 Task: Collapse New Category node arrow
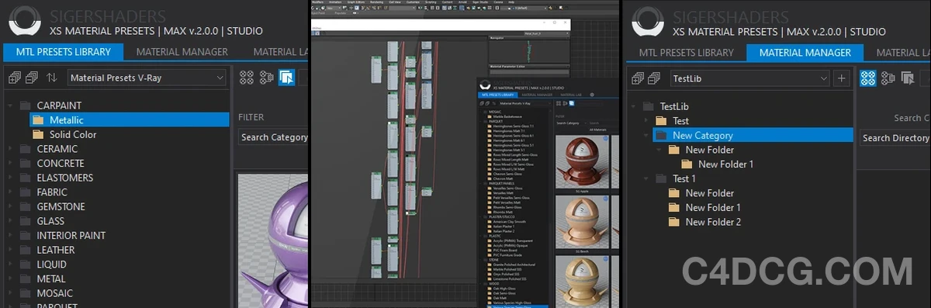pos(646,135)
